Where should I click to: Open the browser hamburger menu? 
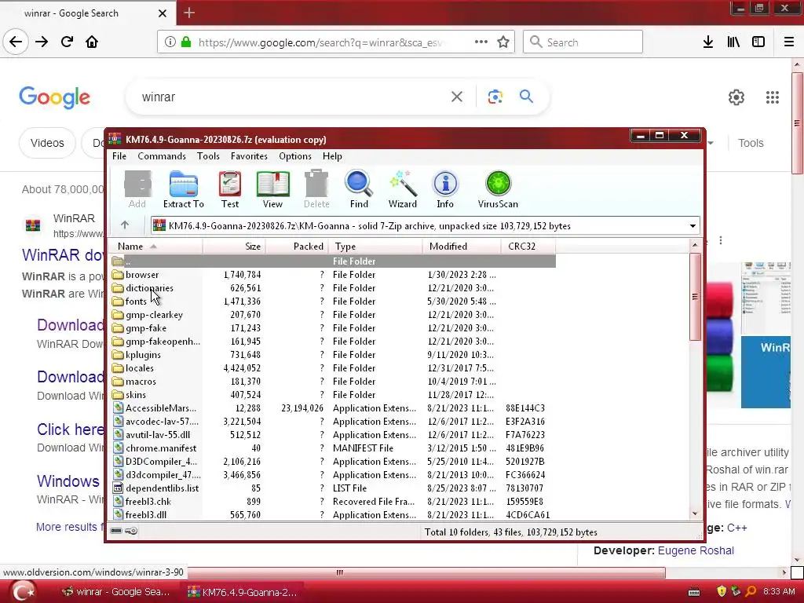[x=788, y=42]
